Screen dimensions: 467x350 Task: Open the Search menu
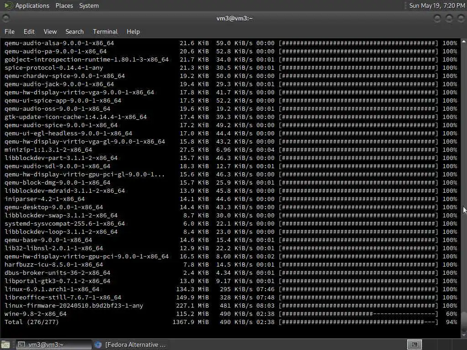(74, 31)
